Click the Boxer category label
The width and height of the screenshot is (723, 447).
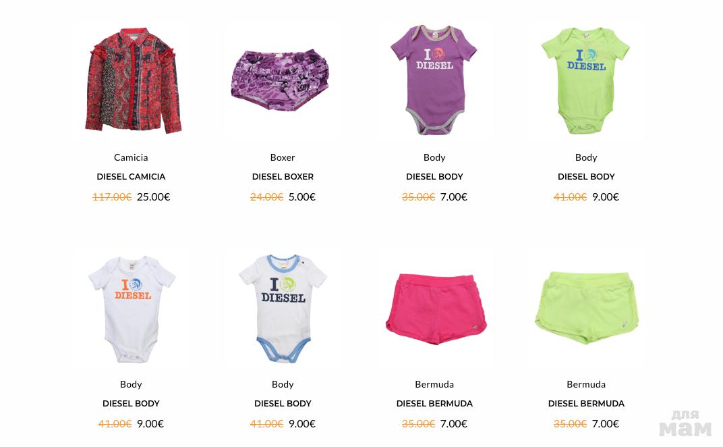point(283,157)
